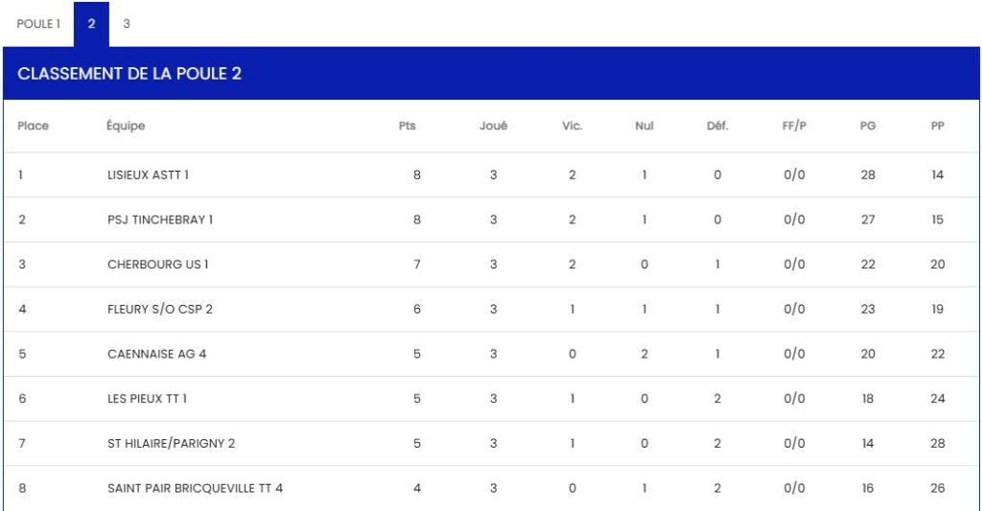This screenshot has height=511, width=982.
Task: Click the Joué column header
Action: click(x=493, y=127)
